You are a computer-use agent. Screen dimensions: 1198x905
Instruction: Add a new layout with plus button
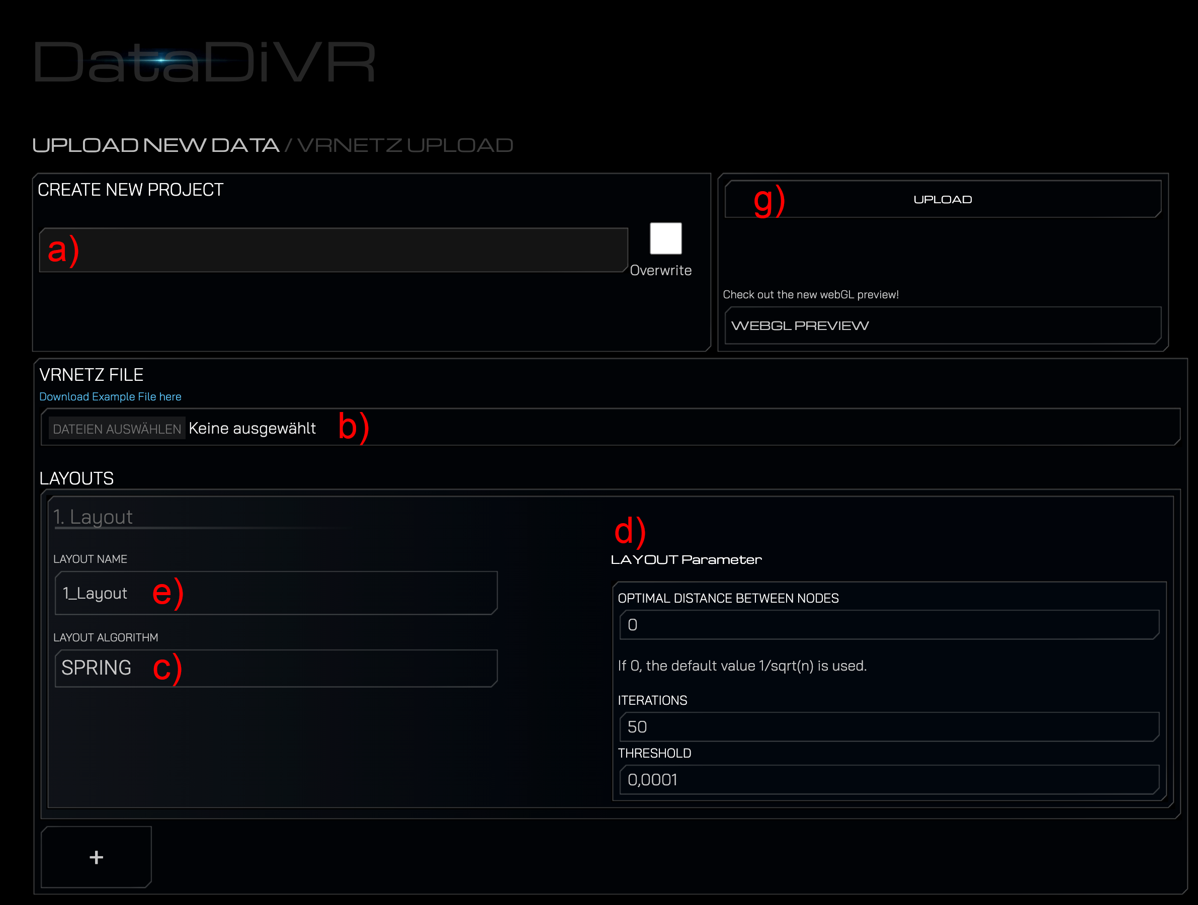(97, 857)
